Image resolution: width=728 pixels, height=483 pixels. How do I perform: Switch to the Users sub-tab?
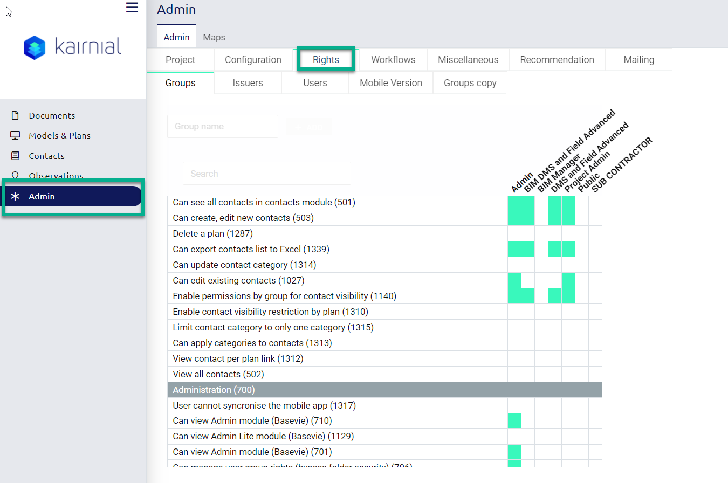(315, 83)
